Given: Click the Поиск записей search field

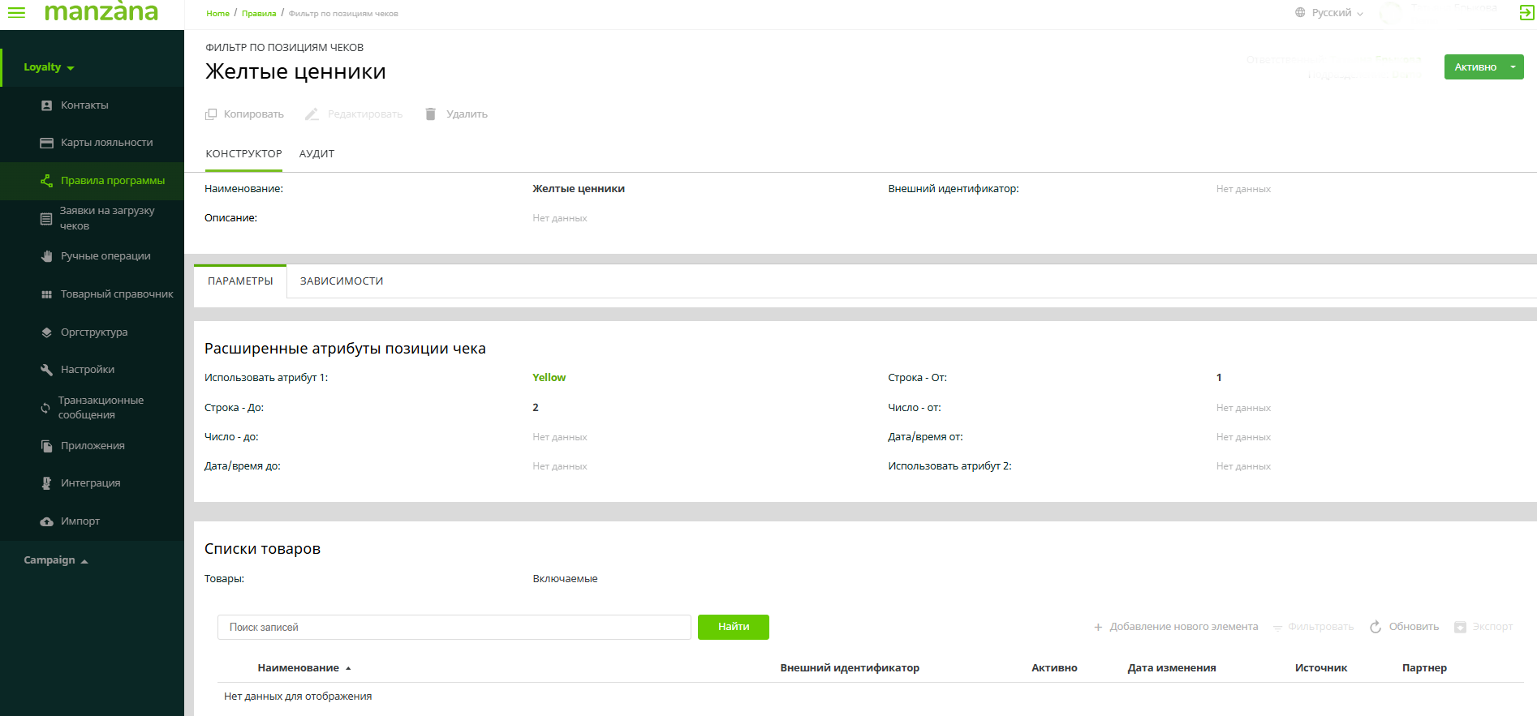Looking at the screenshot, I should coord(454,628).
